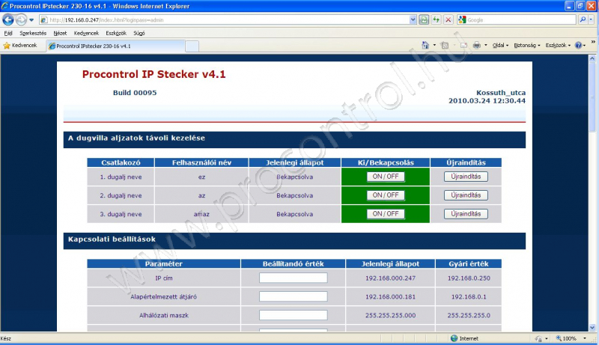Viewport: 599px width, 345px height.
Task: Go forward with the Forward arrow button
Action: pyautogui.click(x=21, y=19)
